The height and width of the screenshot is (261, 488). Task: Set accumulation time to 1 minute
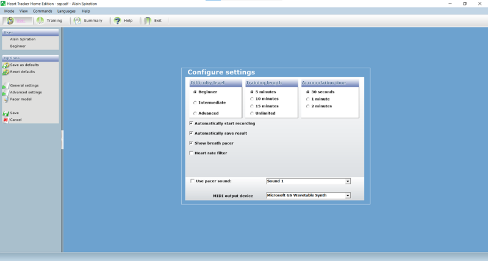tap(308, 99)
